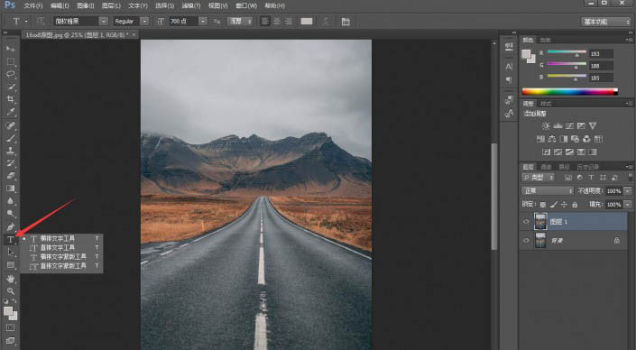Select the Rectangle shape tool
636x350 pixels.
(11, 265)
